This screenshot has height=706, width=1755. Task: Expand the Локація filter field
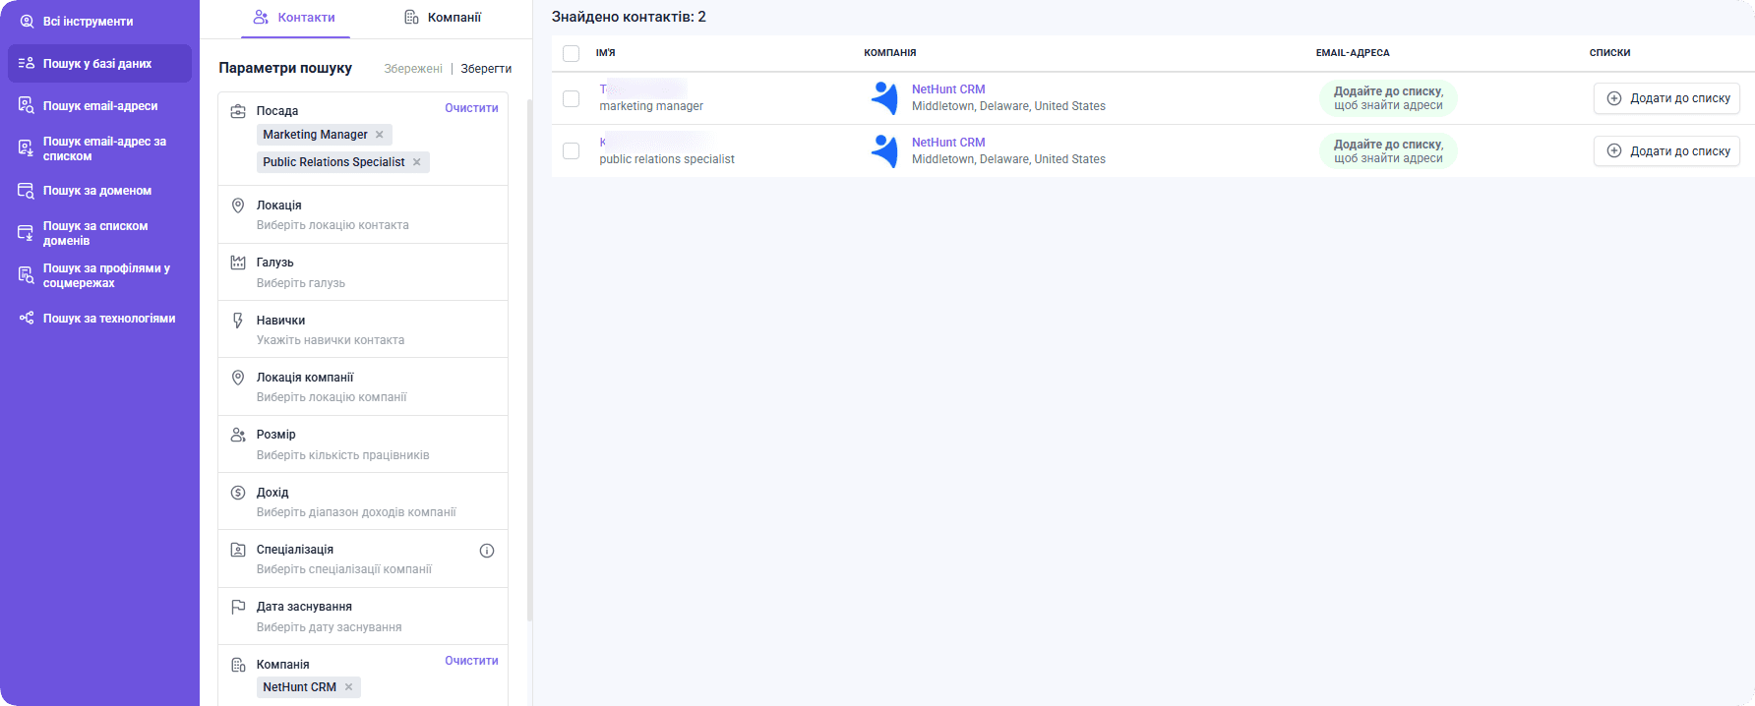coord(363,215)
